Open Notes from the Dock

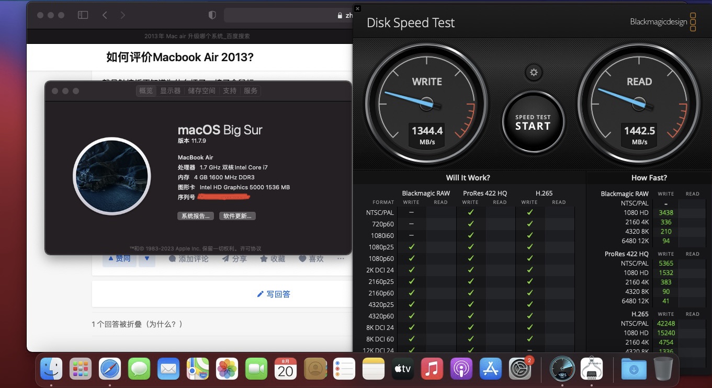[374, 369]
